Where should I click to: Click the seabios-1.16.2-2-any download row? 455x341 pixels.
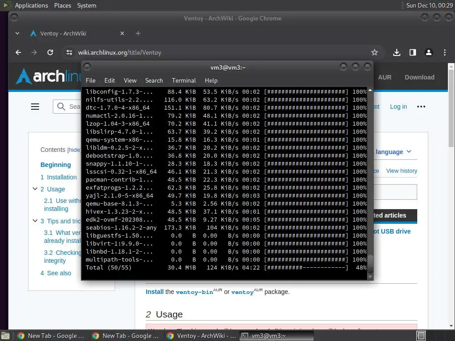(x=226, y=228)
